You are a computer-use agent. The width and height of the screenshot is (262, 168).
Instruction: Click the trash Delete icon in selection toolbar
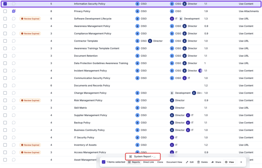pos(199,162)
